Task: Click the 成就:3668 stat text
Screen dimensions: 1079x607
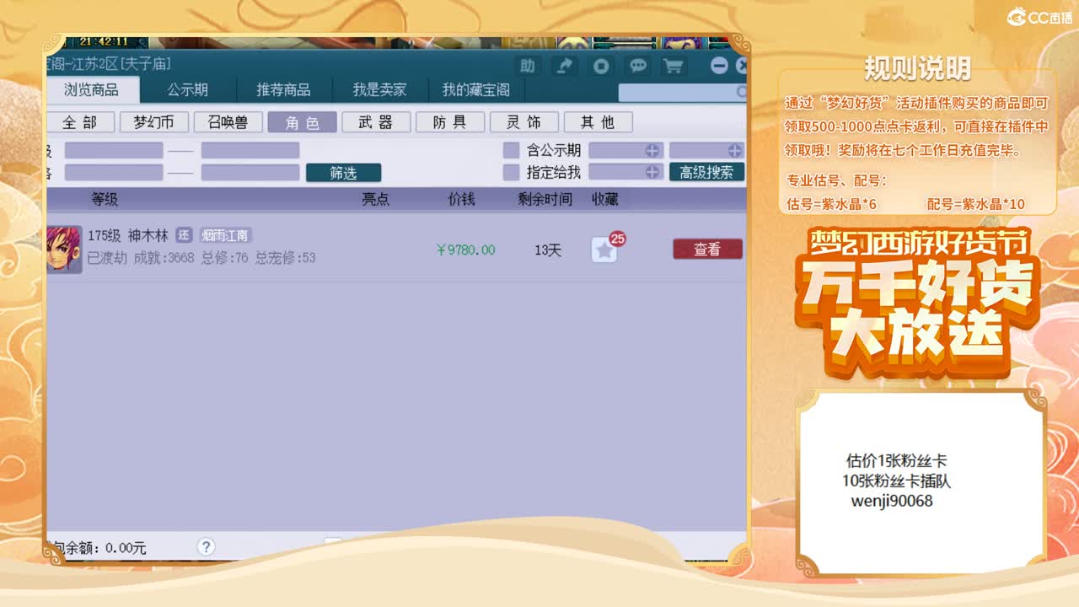Action: point(164,257)
